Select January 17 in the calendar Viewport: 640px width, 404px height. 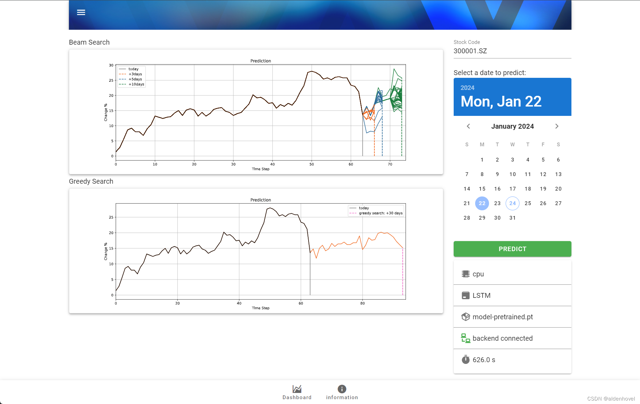pos(512,189)
